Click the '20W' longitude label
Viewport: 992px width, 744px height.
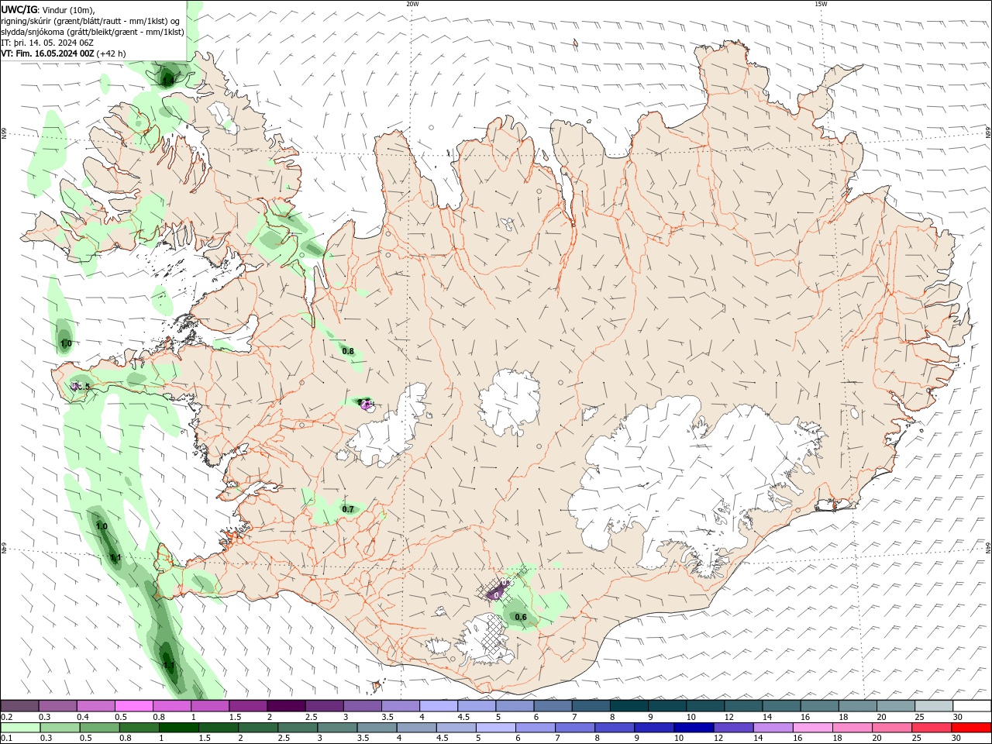(x=412, y=4)
